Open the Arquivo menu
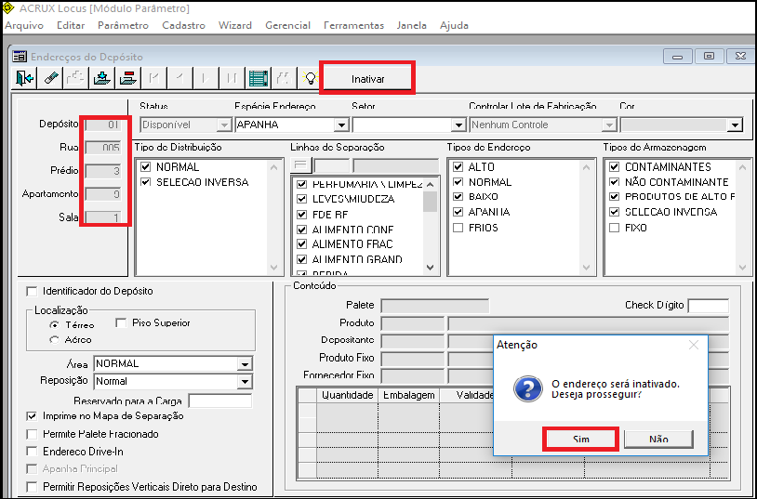Screen dimensions: 757x499 [x=24, y=26]
